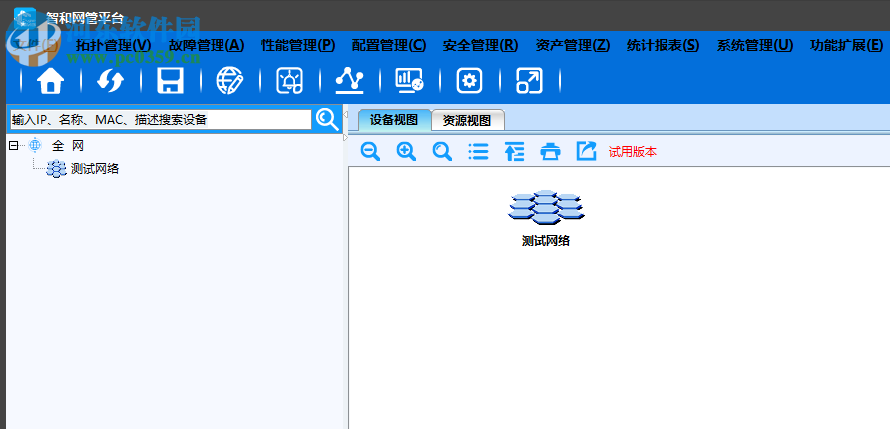Image resolution: width=890 pixels, height=429 pixels.
Task: Open the 安全管理(R) menu
Action: (480, 46)
